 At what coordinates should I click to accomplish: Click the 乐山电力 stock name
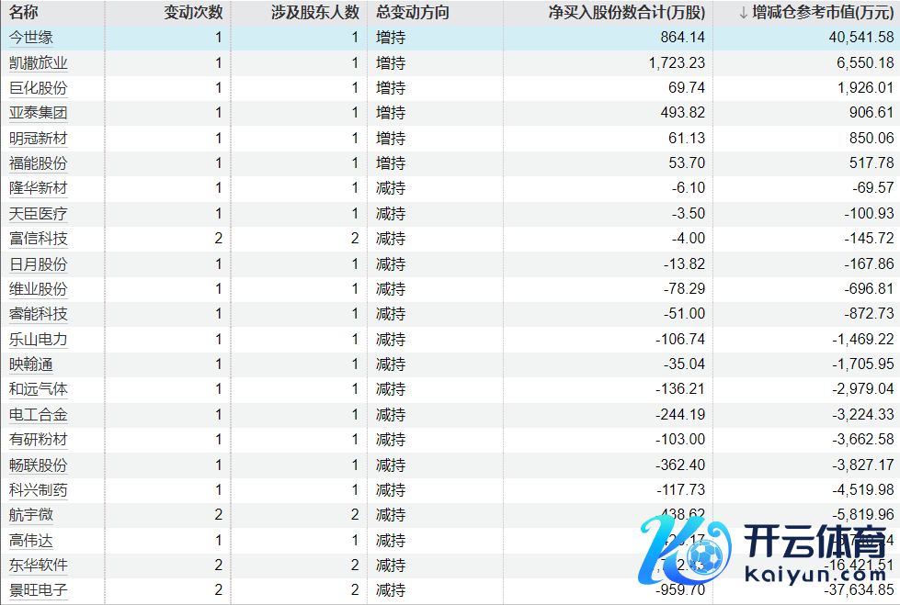pos(38,339)
